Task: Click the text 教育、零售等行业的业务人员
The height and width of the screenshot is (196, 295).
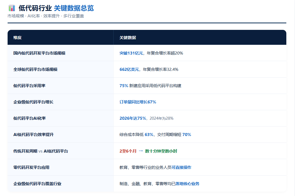Action: coord(145,167)
